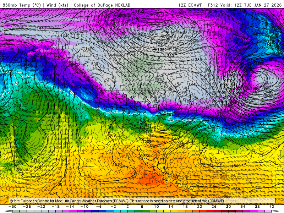The height and width of the screenshot is (213, 284).
Task: Click the 1350 height contour label
Action: pyautogui.click(x=170, y=56)
